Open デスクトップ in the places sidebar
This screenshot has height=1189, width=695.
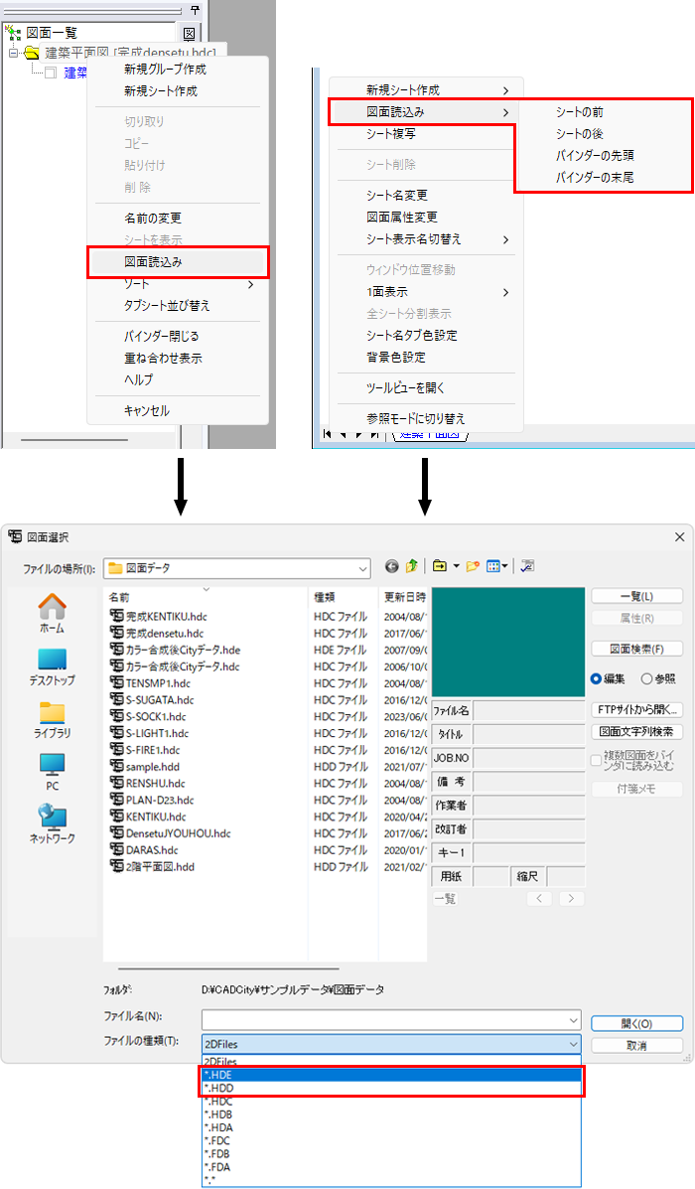point(52,668)
